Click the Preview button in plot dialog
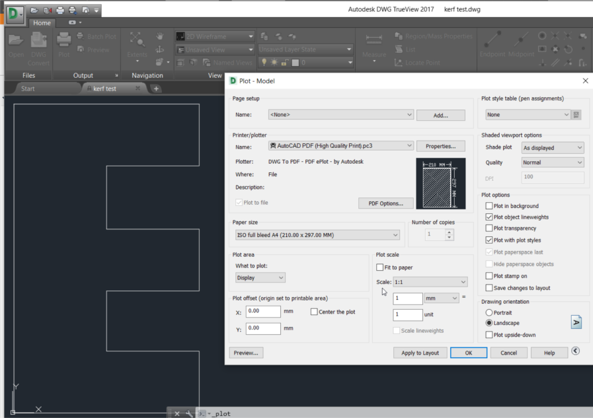The height and width of the screenshot is (418, 593). [x=246, y=353]
